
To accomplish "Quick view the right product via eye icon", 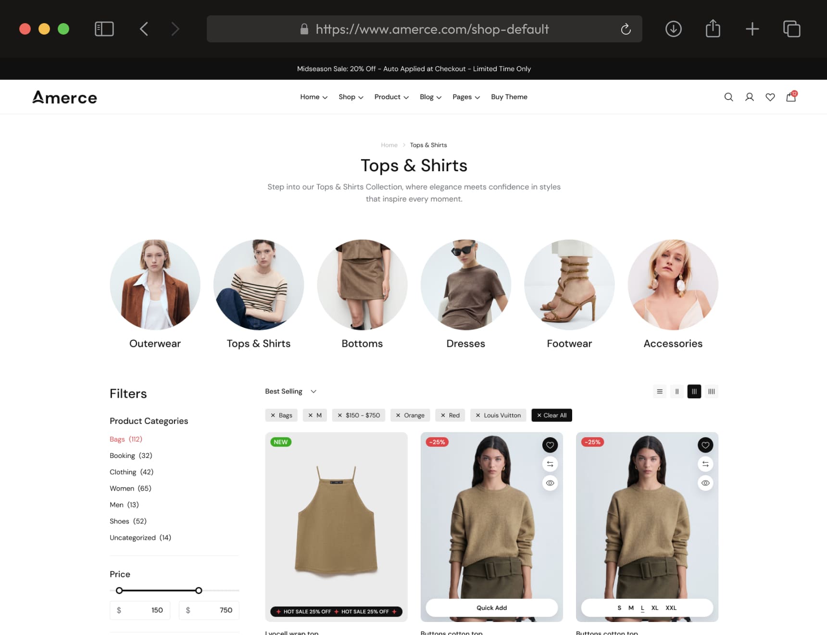I will 705,483.
